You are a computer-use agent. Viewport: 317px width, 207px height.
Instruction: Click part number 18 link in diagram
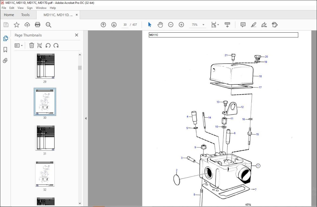click(x=260, y=76)
